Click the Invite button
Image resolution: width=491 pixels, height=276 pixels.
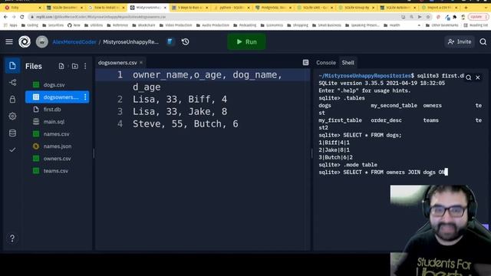point(460,41)
